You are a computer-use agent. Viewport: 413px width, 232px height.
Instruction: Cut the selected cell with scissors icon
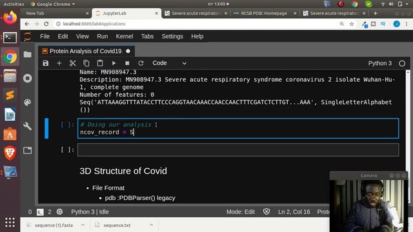(x=73, y=63)
